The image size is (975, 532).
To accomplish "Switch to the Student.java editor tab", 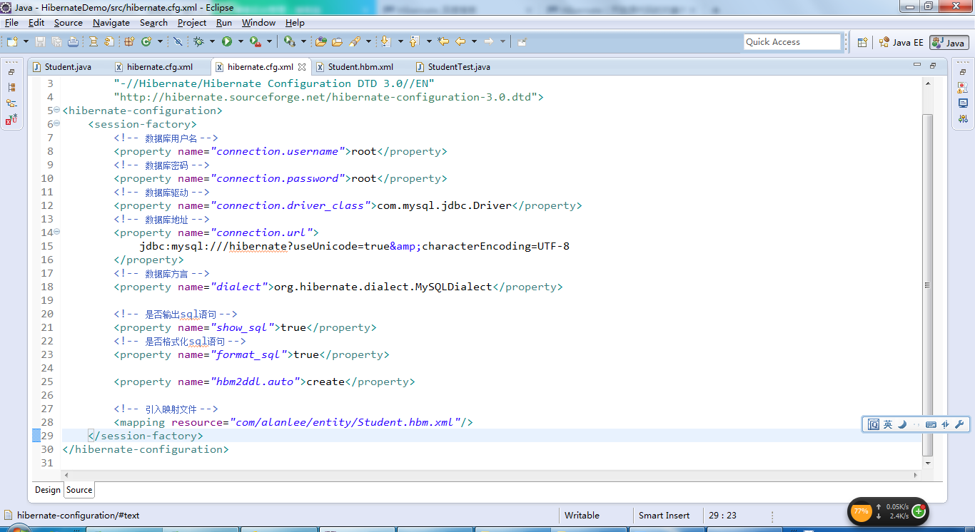I will (x=68, y=67).
